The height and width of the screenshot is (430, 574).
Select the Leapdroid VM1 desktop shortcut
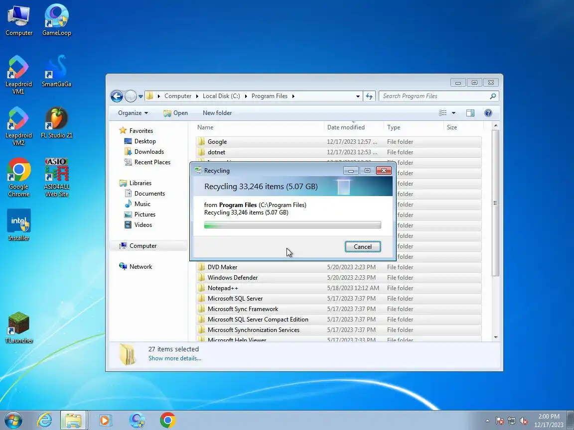pos(18,75)
